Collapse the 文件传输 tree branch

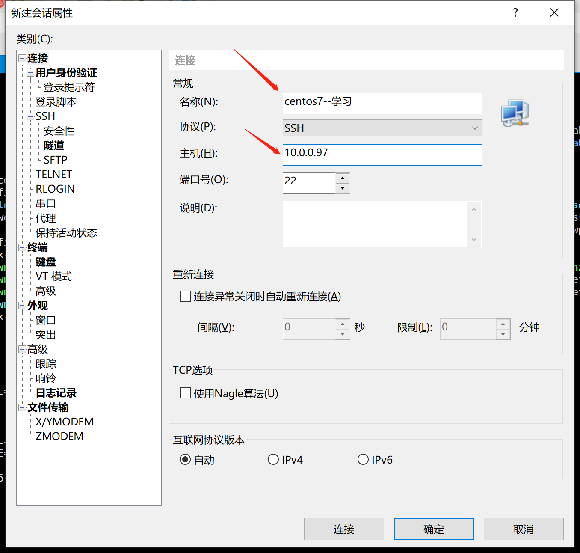pyautogui.click(x=21, y=407)
